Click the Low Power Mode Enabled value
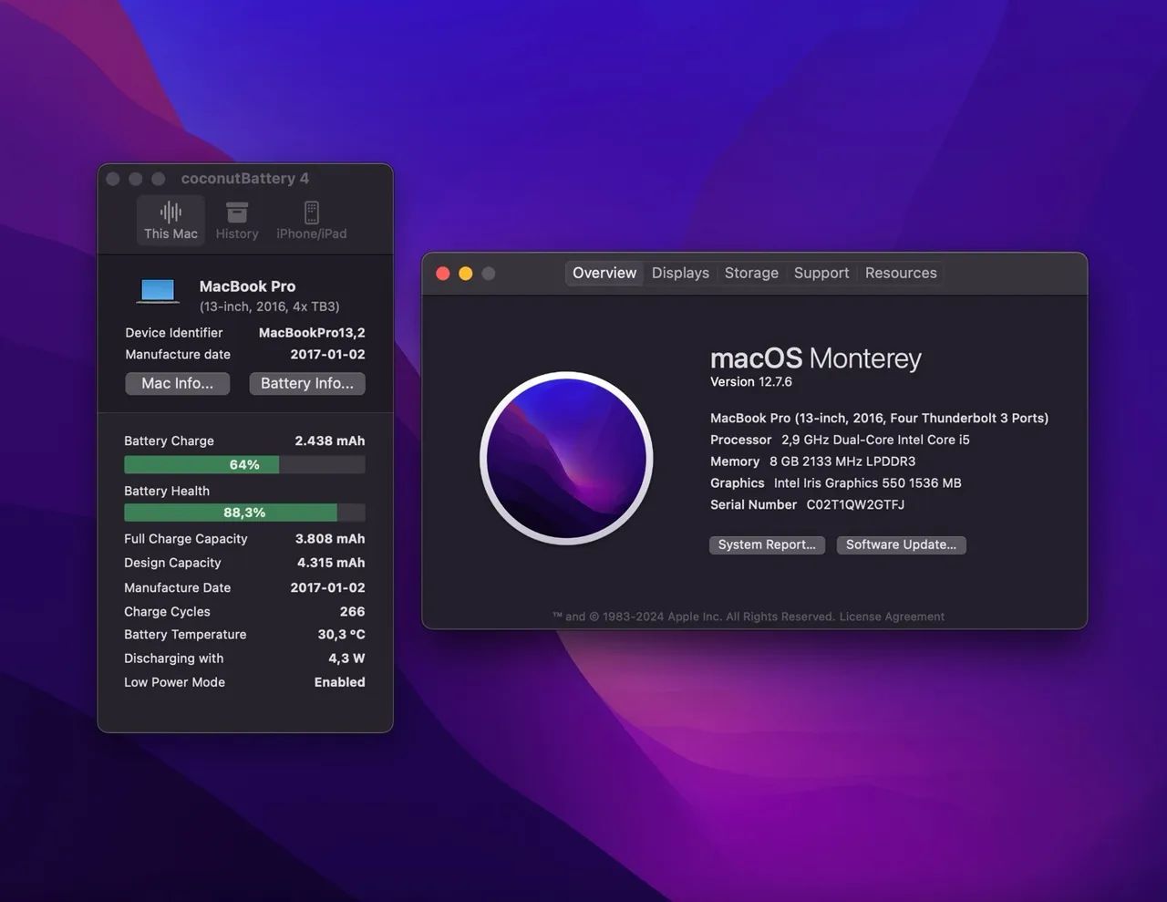1167x902 pixels. [x=340, y=682]
